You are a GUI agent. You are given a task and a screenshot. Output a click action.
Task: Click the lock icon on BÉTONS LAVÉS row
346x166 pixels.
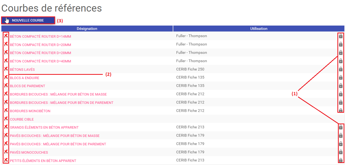coord(341,69)
